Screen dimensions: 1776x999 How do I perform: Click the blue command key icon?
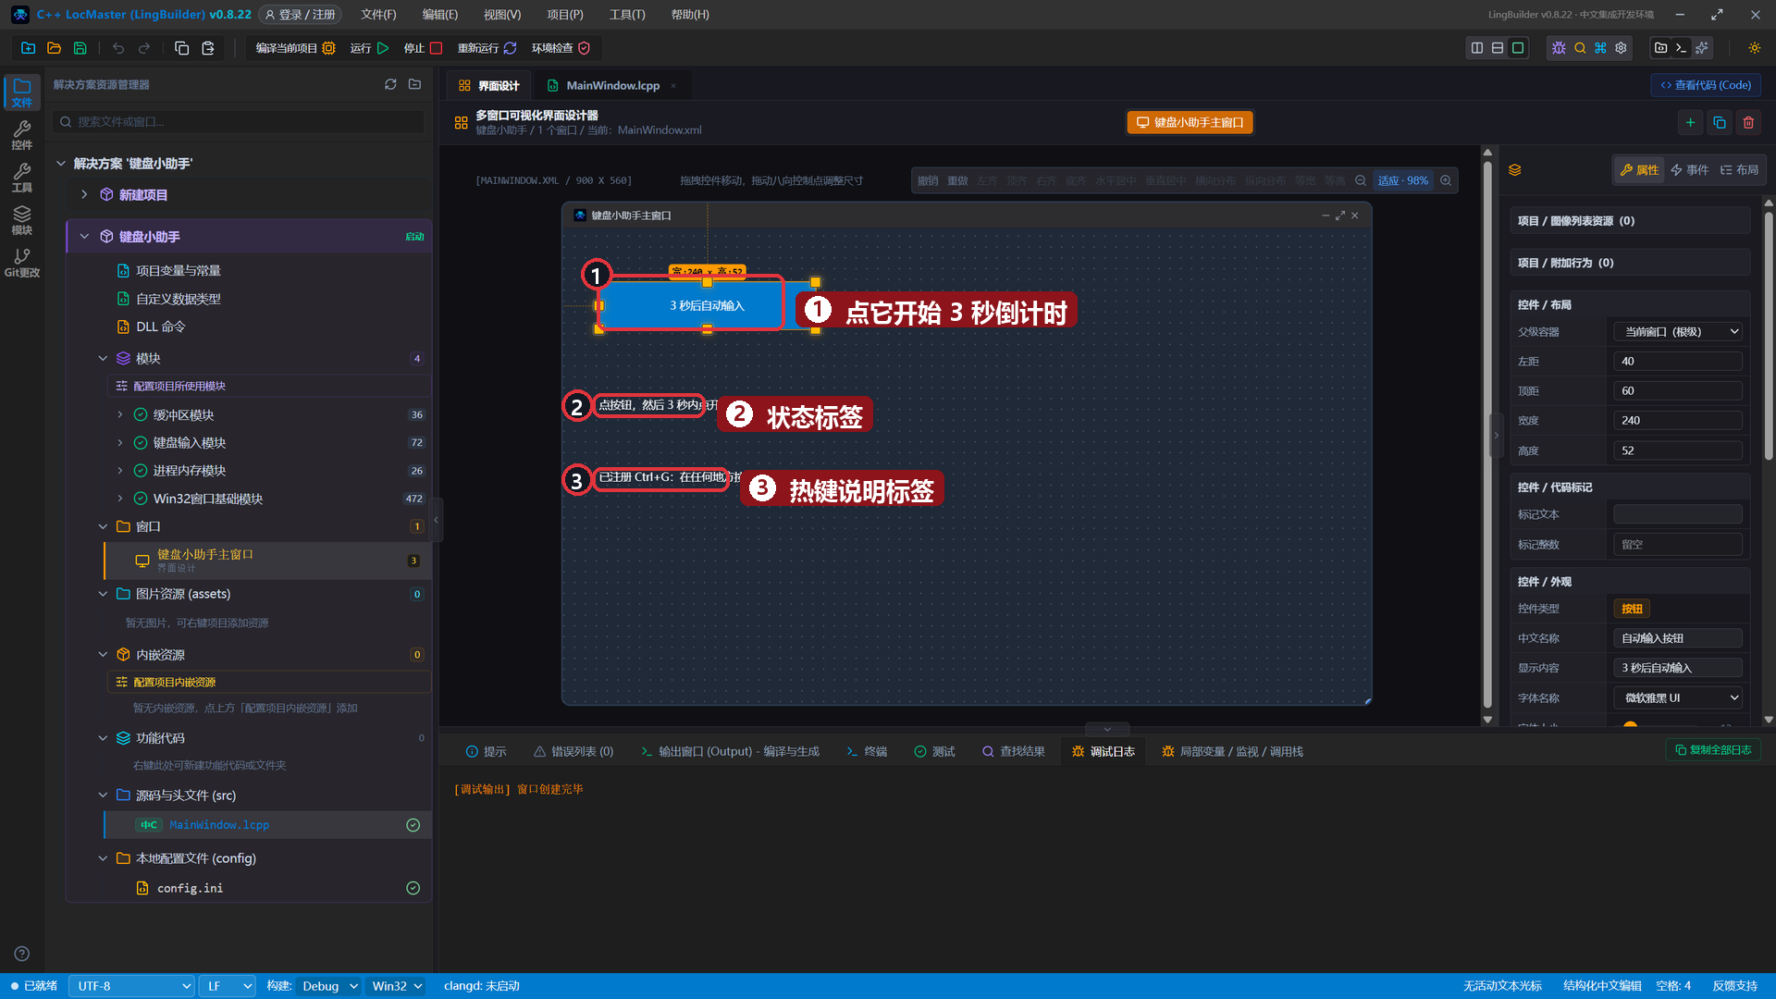pos(1600,48)
